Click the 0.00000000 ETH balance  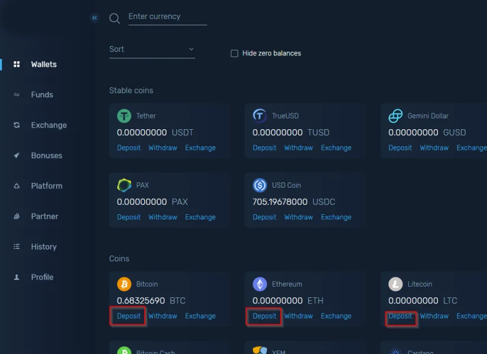click(288, 301)
